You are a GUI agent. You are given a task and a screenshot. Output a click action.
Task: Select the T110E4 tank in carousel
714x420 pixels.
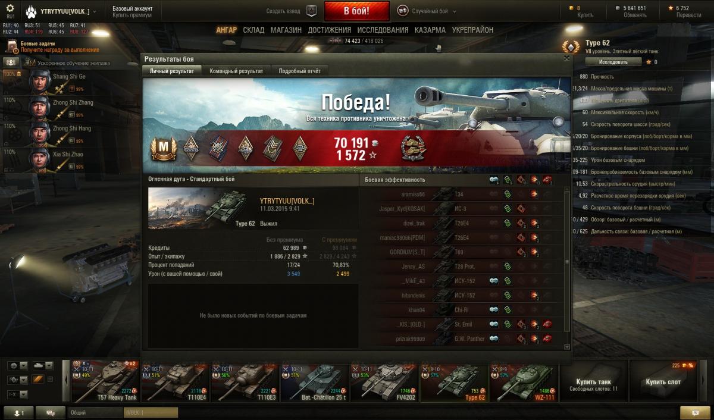pos(174,382)
